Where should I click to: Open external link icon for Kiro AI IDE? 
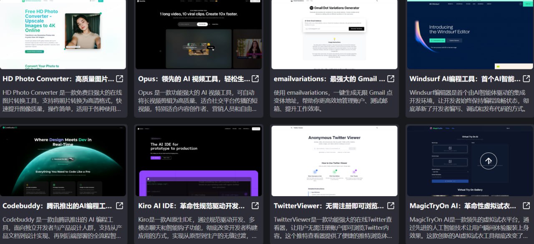coord(255,206)
